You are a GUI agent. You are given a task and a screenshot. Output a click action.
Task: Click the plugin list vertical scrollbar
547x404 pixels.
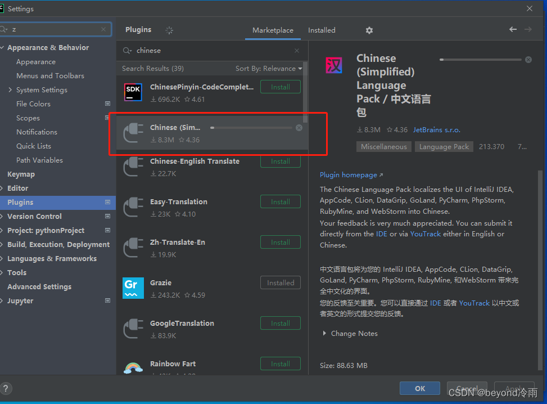[305, 92]
